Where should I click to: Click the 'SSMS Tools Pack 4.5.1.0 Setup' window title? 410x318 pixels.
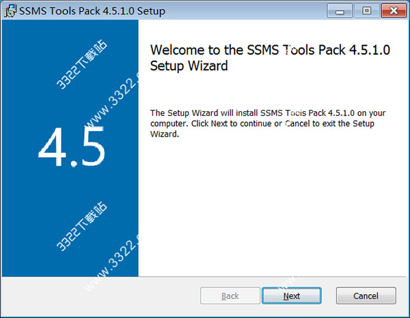pos(92,11)
